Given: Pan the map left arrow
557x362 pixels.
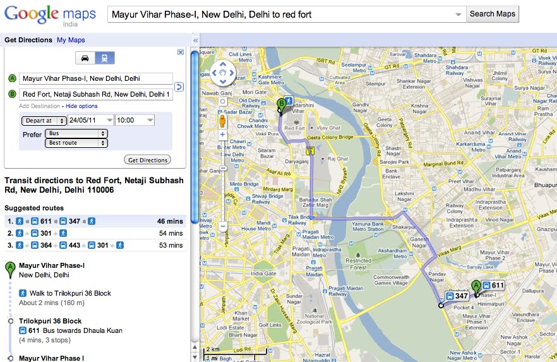Looking at the screenshot, I should click(214, 73).
